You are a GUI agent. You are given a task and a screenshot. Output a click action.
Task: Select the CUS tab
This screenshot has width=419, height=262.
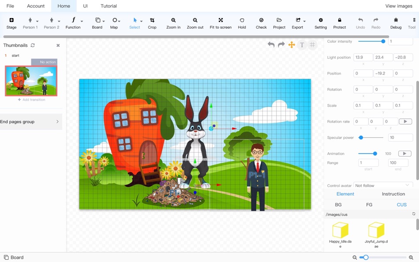click(402, 205)
